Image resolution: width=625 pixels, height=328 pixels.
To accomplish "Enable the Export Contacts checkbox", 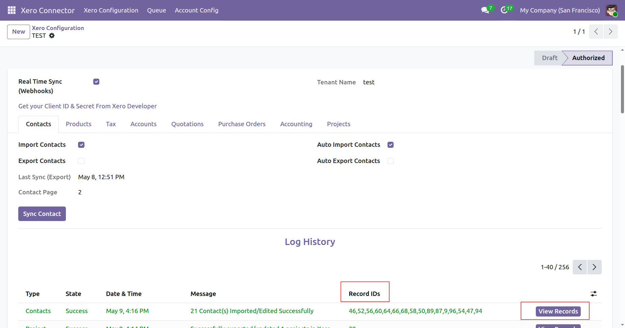I will (x=81, y=161).
